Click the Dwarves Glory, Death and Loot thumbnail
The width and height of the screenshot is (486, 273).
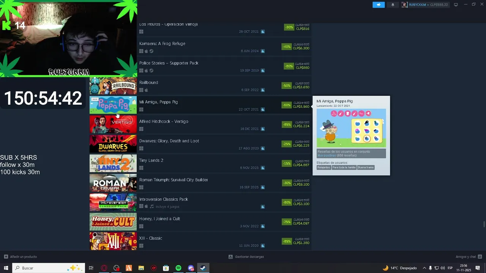pyautogui.click(x=113, y=144)
